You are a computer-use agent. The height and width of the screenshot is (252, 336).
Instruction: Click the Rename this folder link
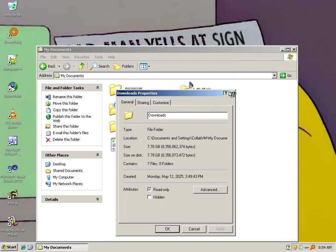pyautogui.click(x=68, y=97)
